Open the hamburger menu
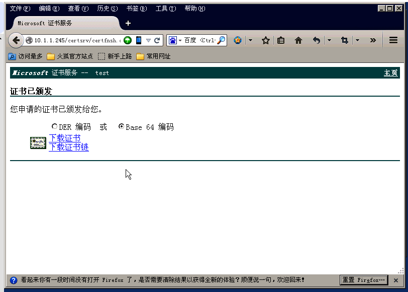Screen dimensions: 408x292 [393, 40]
